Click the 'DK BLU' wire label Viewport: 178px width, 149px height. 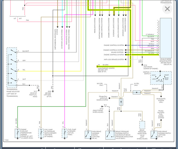(151, 44)
